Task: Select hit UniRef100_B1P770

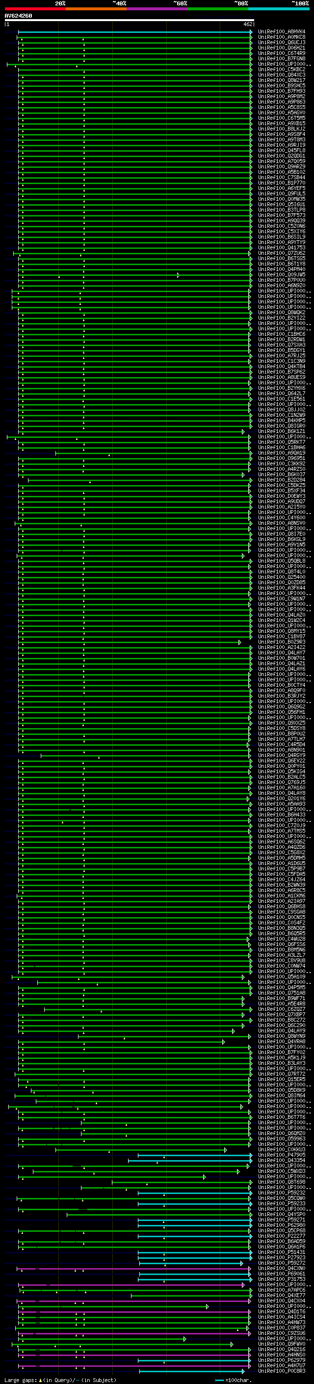Action: (282, 183)
